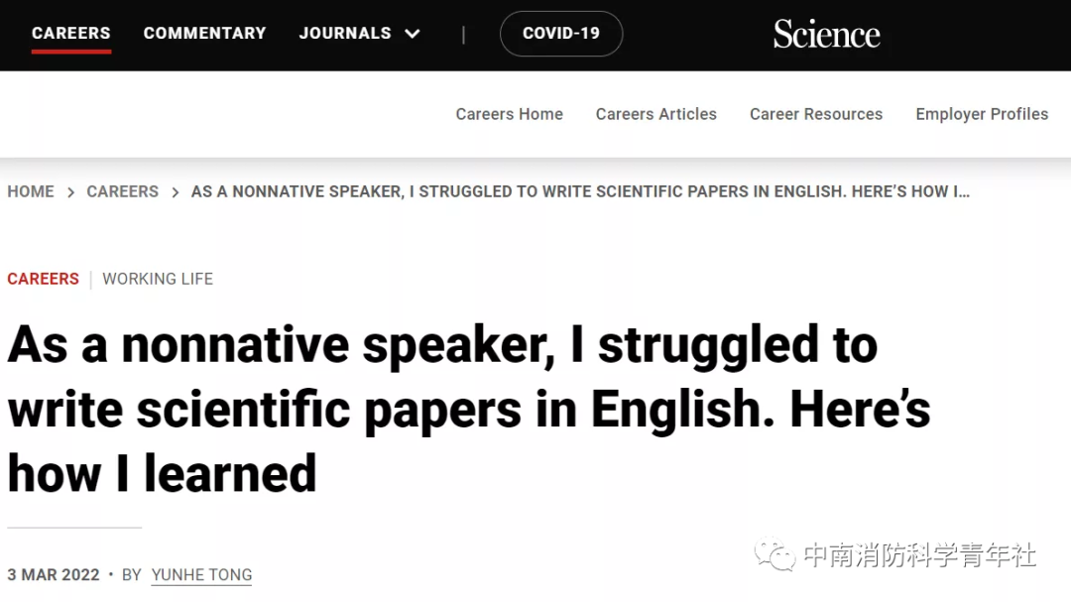
Task: Open the WORKING LIFE section link
Action: point(158,279)
